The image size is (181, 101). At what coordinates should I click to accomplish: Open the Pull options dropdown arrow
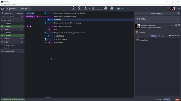click(89, 9)
